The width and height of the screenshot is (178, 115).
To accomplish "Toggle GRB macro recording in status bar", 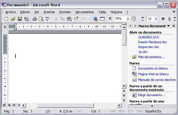I will point(113,111).
